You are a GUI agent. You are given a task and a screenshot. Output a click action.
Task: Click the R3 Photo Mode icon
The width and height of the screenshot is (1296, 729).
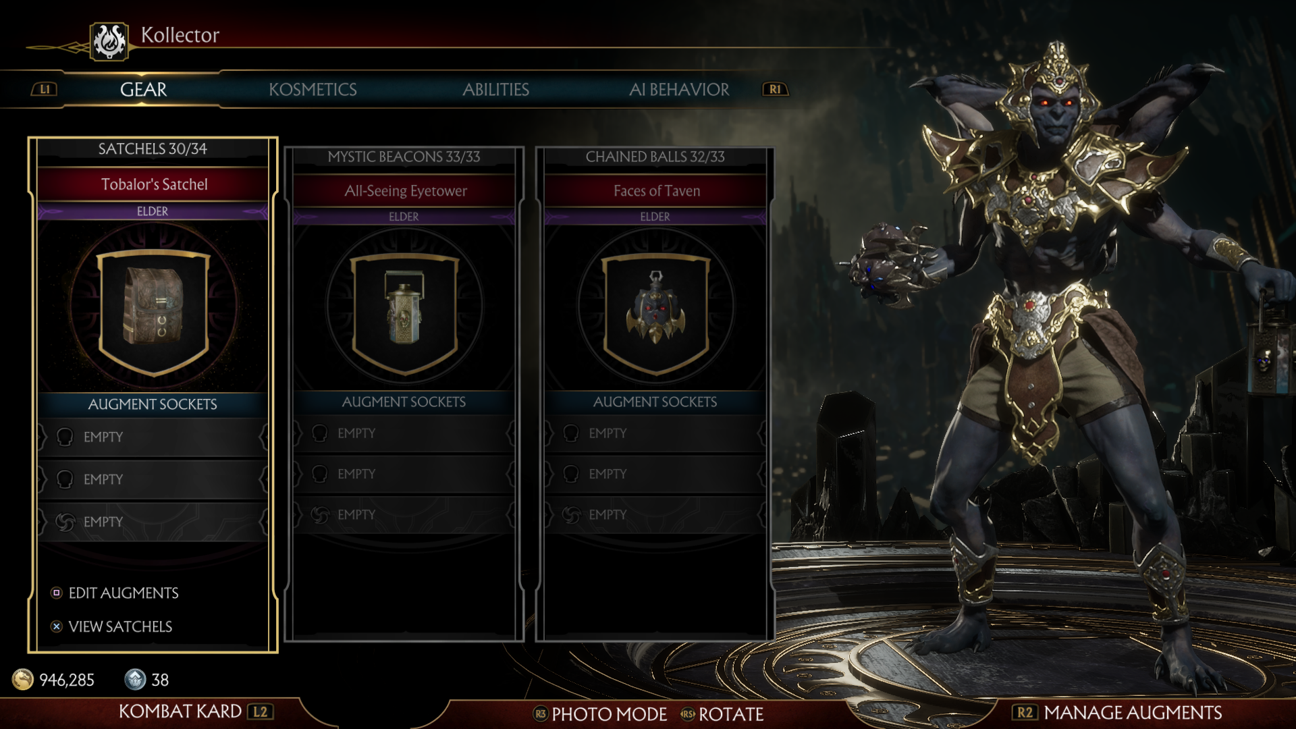point(540,713)
